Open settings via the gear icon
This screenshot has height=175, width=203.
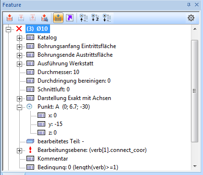click(x=191, y=18)
